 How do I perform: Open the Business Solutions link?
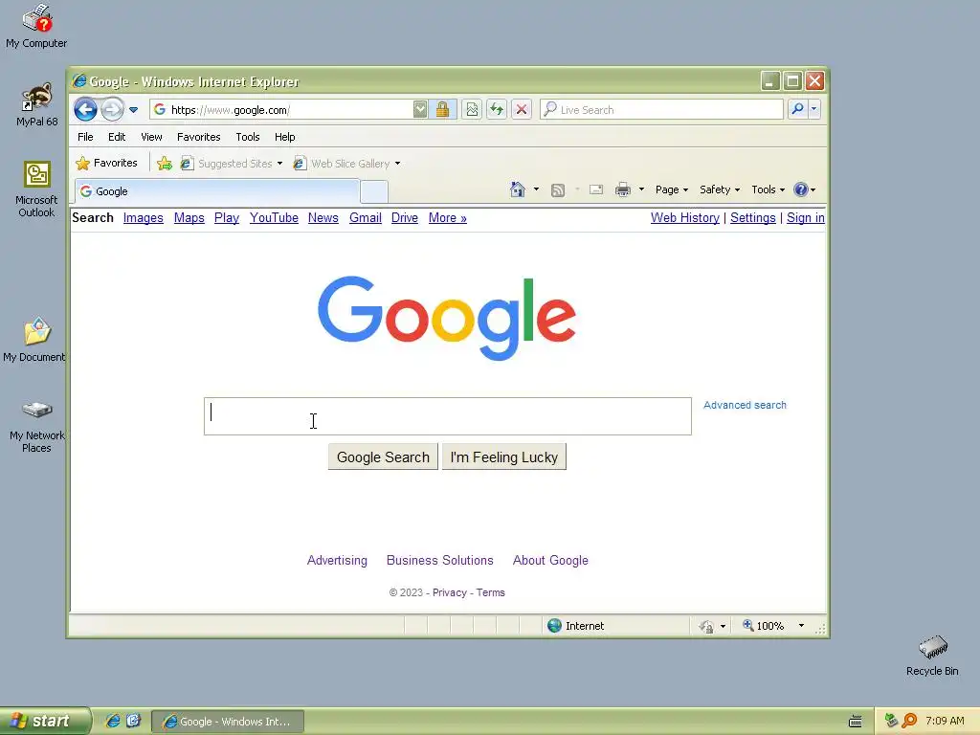pyautogui.click(x=440, y=561)
